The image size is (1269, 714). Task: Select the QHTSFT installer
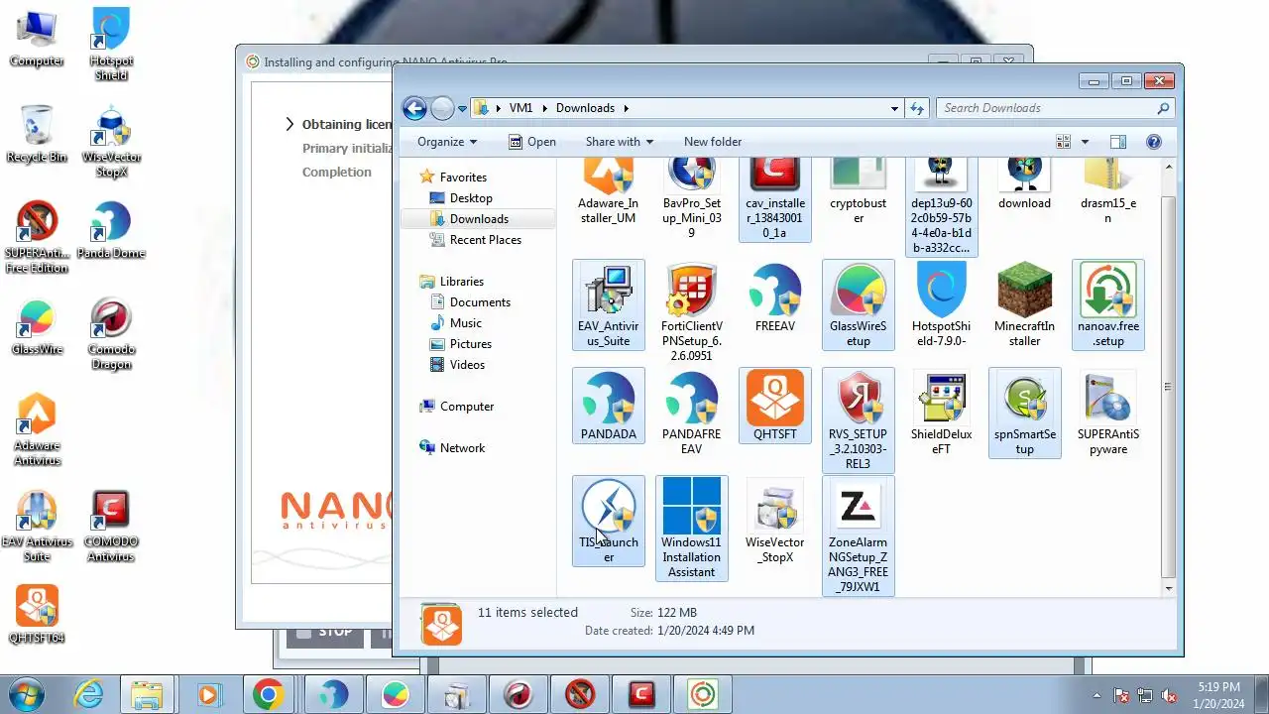point(775,406)
